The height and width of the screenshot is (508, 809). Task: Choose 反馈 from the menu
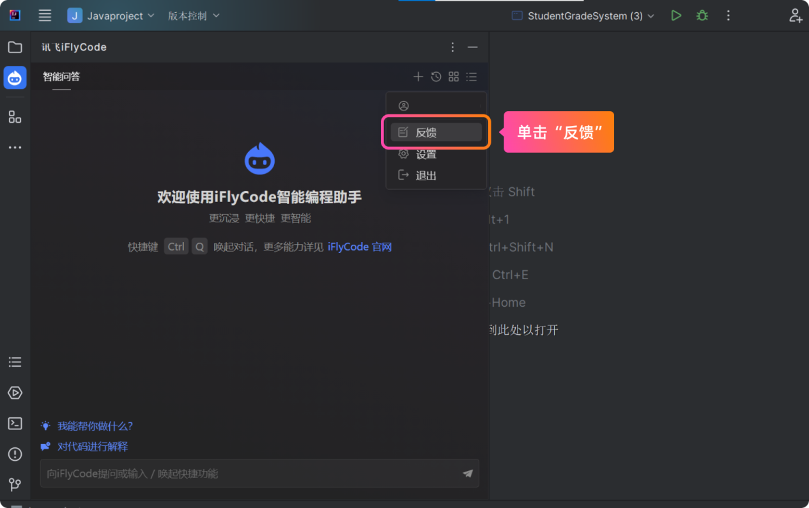(436, 132)
